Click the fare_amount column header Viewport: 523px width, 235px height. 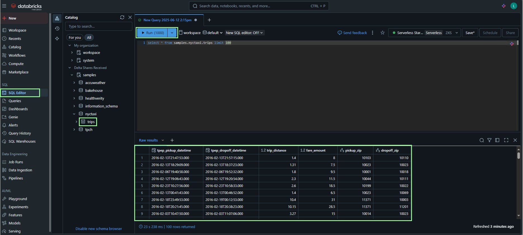(317, 150)
